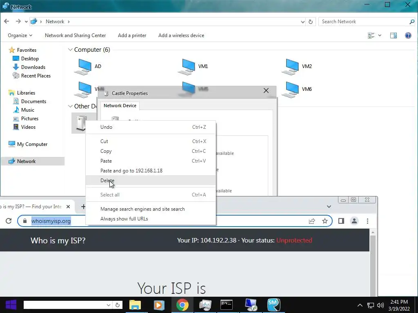Select Paste and go to 192.168.1.18
Image resolution: width=418 pixels, height=313 pixels.
pos(151,171)
